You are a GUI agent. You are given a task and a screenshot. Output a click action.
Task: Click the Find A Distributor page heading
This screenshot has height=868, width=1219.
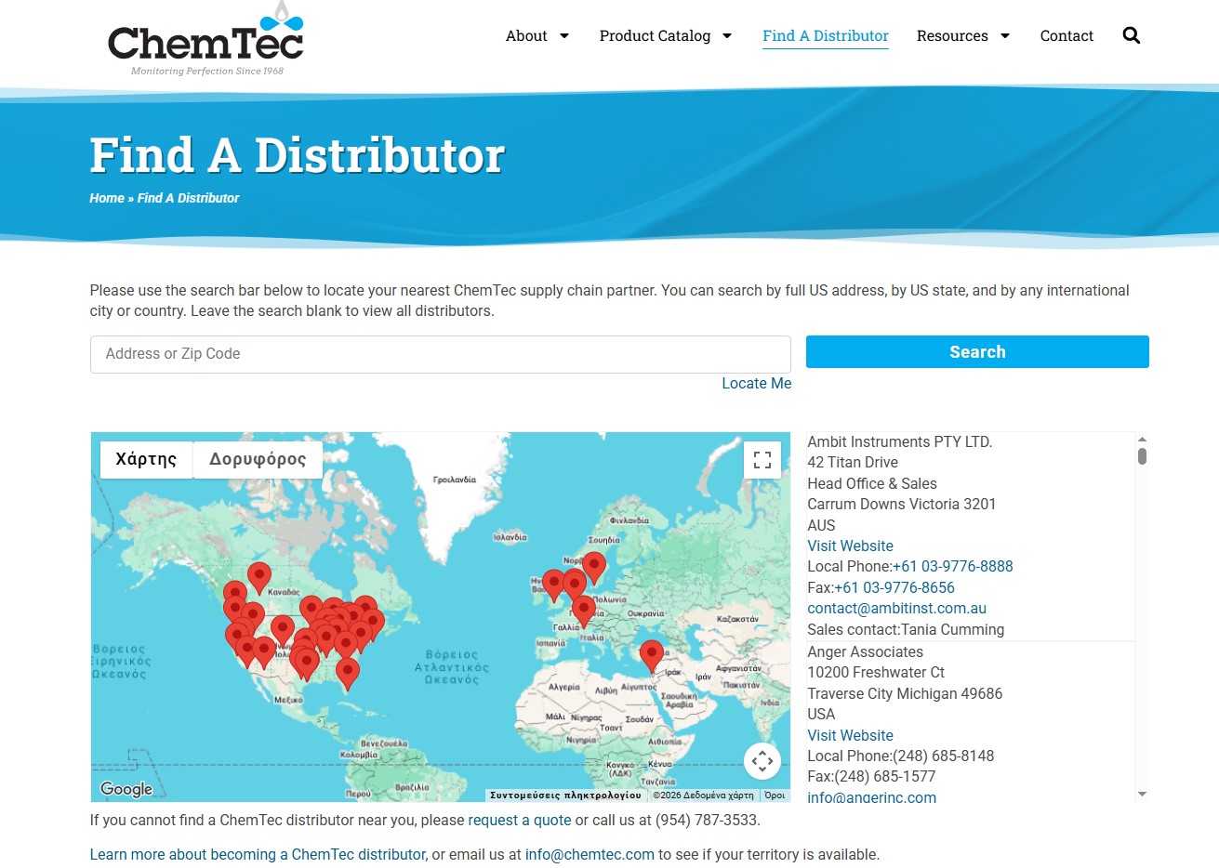(298, 155)
